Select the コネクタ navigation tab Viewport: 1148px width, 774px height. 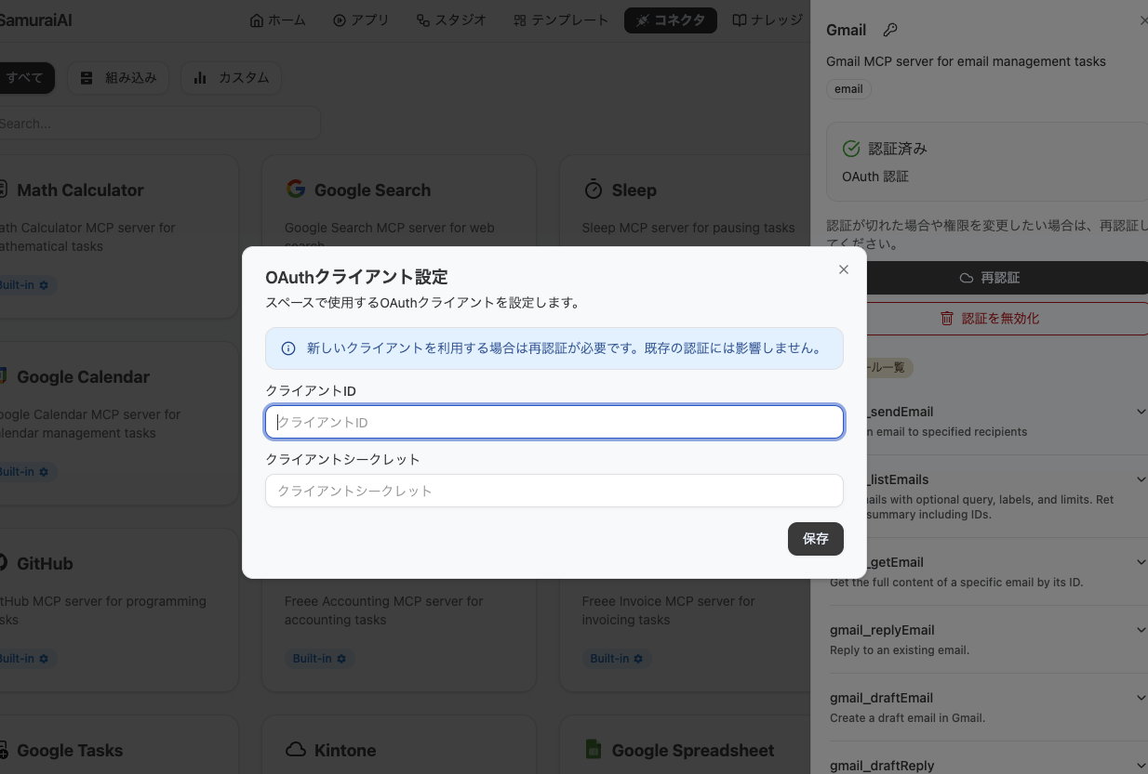671,20
